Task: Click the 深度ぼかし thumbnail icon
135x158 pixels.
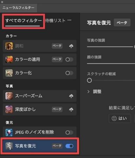Action: 9,110
